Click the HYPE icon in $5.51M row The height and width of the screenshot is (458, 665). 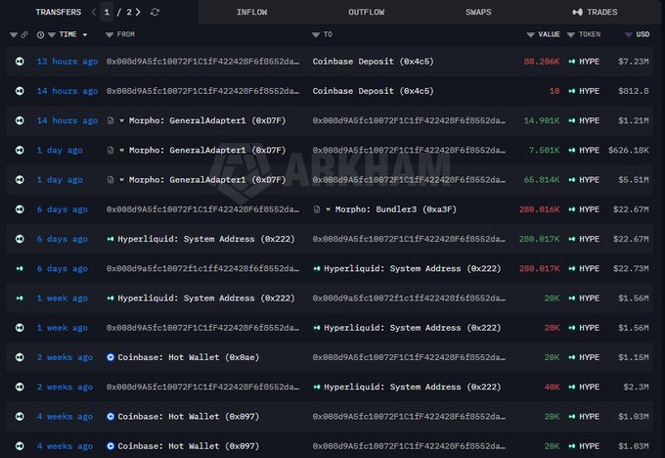point(572,180)
